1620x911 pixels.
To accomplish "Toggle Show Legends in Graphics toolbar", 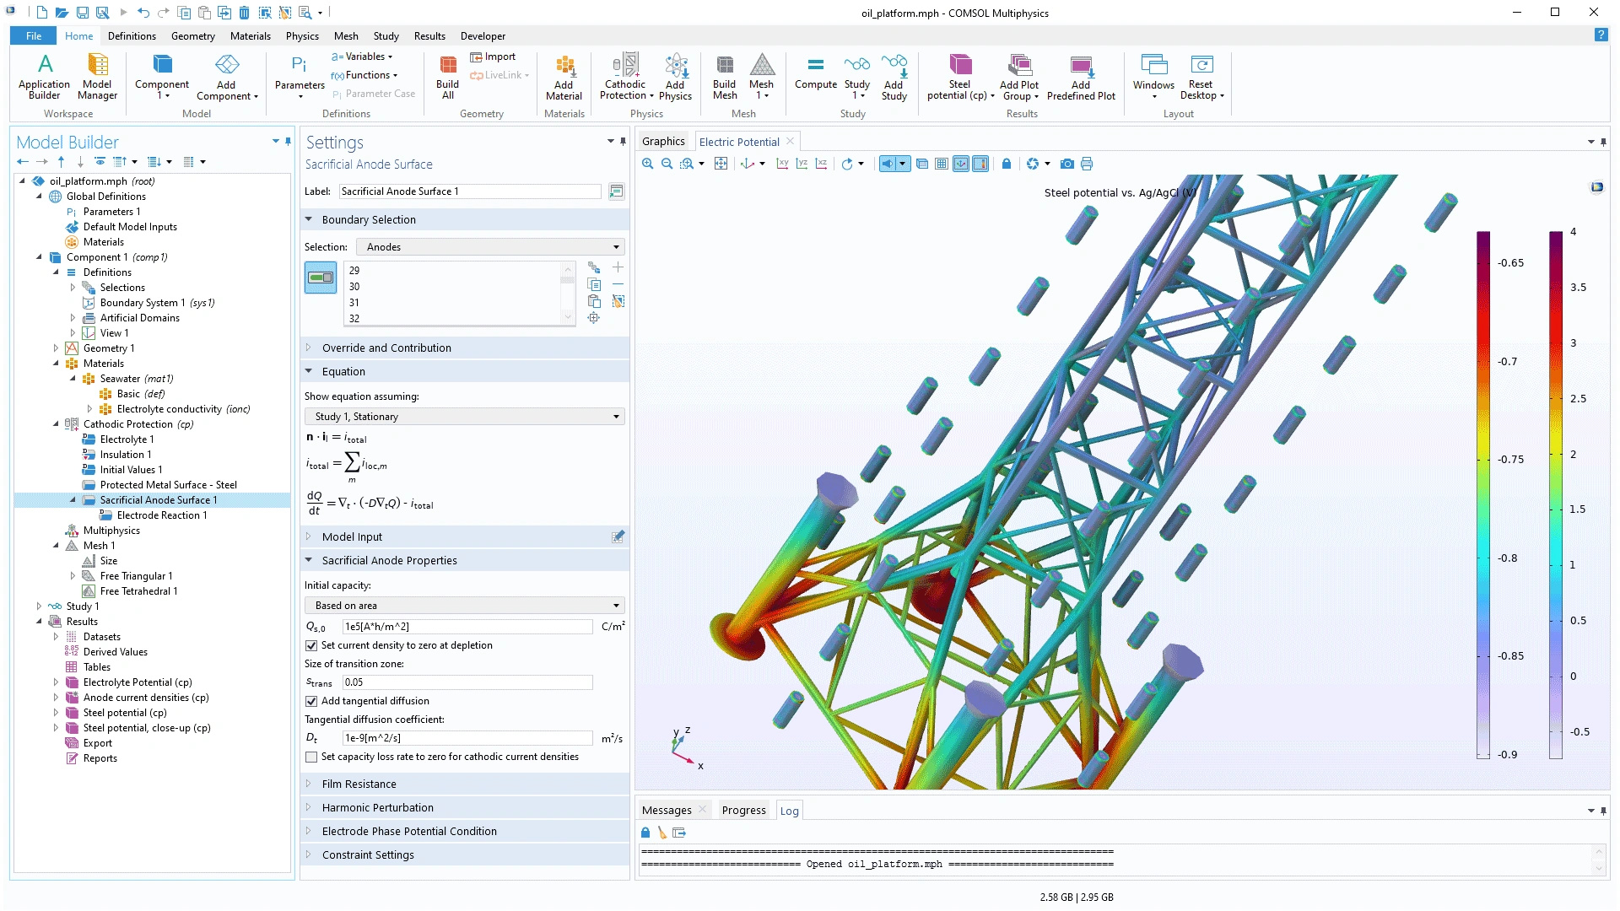I will point(980,164).
